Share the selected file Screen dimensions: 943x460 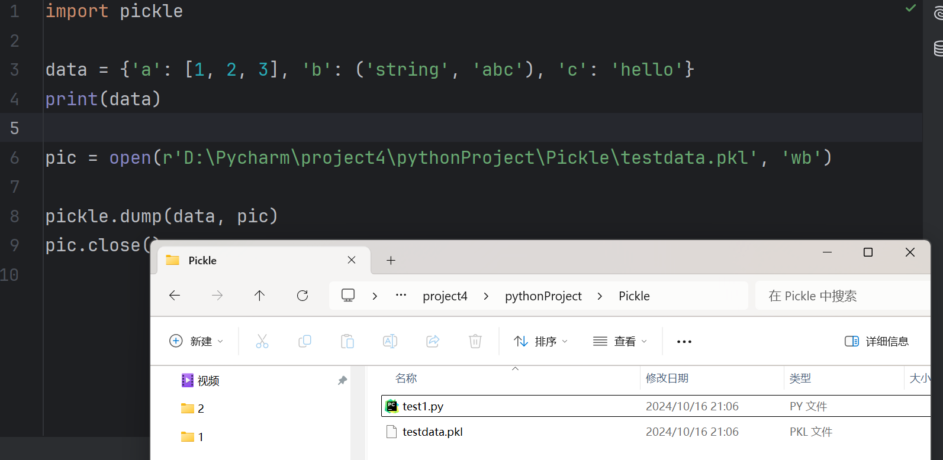433,341
